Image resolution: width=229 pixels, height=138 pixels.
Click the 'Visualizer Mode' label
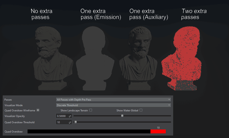click(14, 105)
